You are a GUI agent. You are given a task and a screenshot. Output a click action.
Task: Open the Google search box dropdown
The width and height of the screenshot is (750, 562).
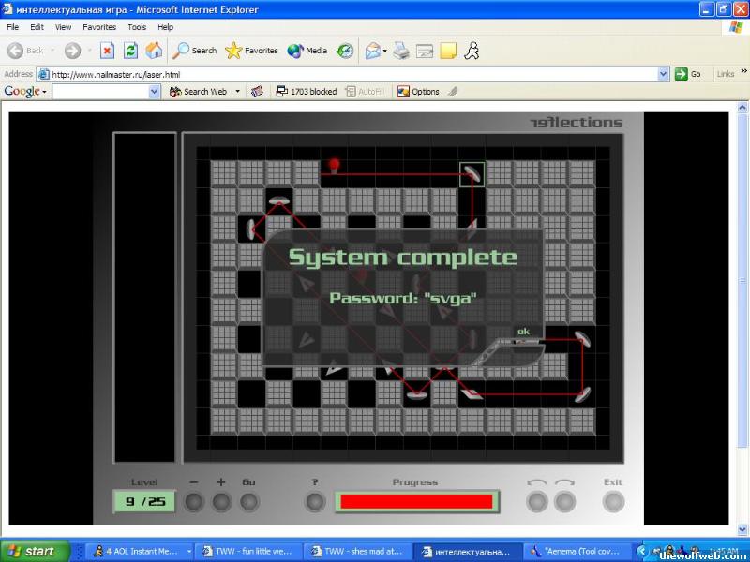(156, 92)
